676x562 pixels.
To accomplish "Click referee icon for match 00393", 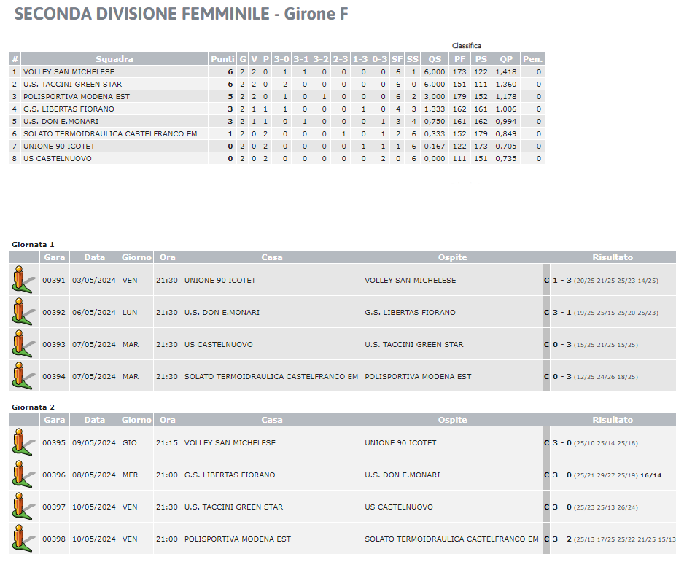I will (x=23, y=344).
